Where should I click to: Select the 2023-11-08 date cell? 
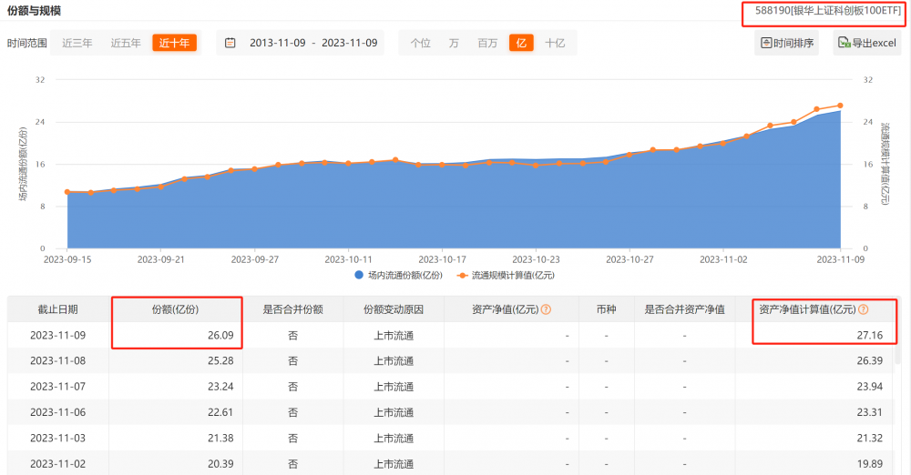58,360
